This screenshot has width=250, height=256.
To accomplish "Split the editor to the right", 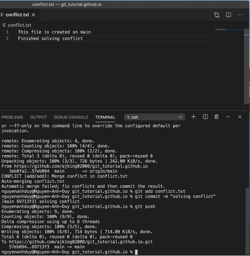I will coord(228,15).
